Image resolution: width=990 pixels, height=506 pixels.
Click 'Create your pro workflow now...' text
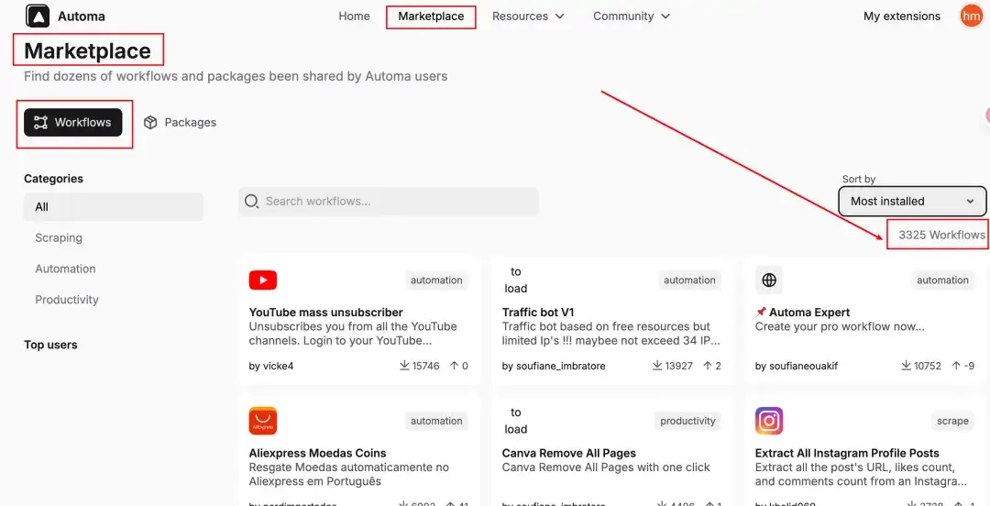pos(840,326)
